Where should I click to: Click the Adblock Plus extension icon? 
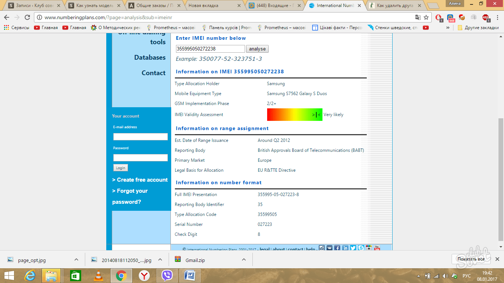[486, 17]
